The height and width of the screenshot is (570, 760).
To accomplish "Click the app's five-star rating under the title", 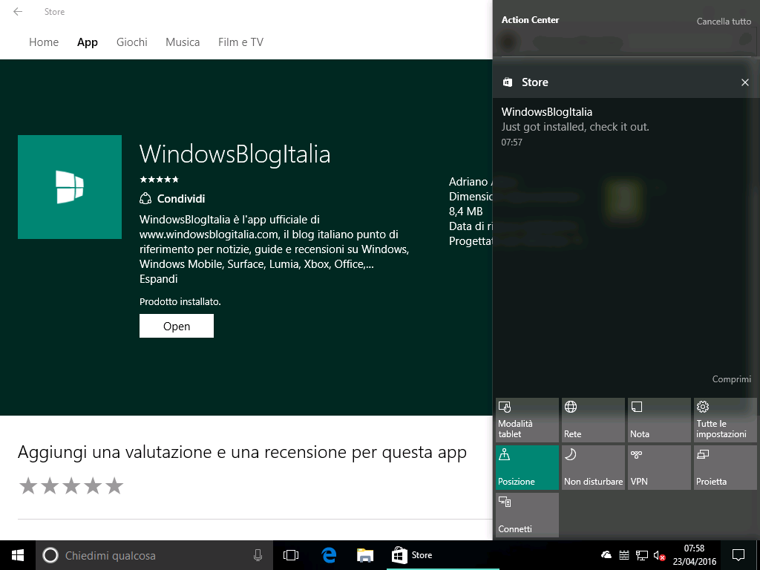I will click(x=159, y=180).
